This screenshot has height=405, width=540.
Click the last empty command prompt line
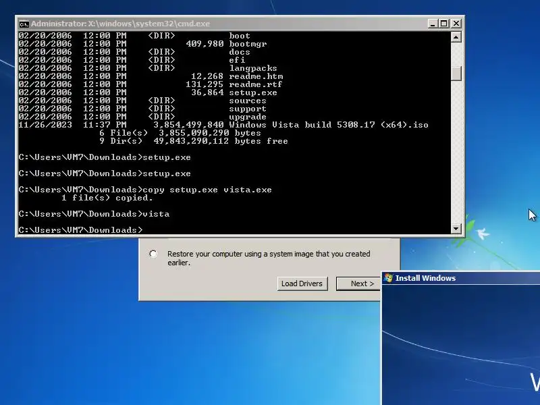[x=80, y=230]
